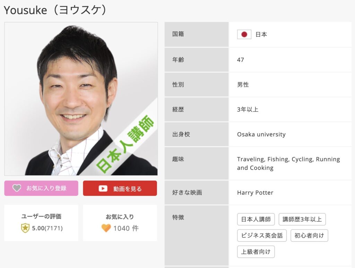
Task: Click the ユーザーの評価 rating panel label
Action: 41,217
